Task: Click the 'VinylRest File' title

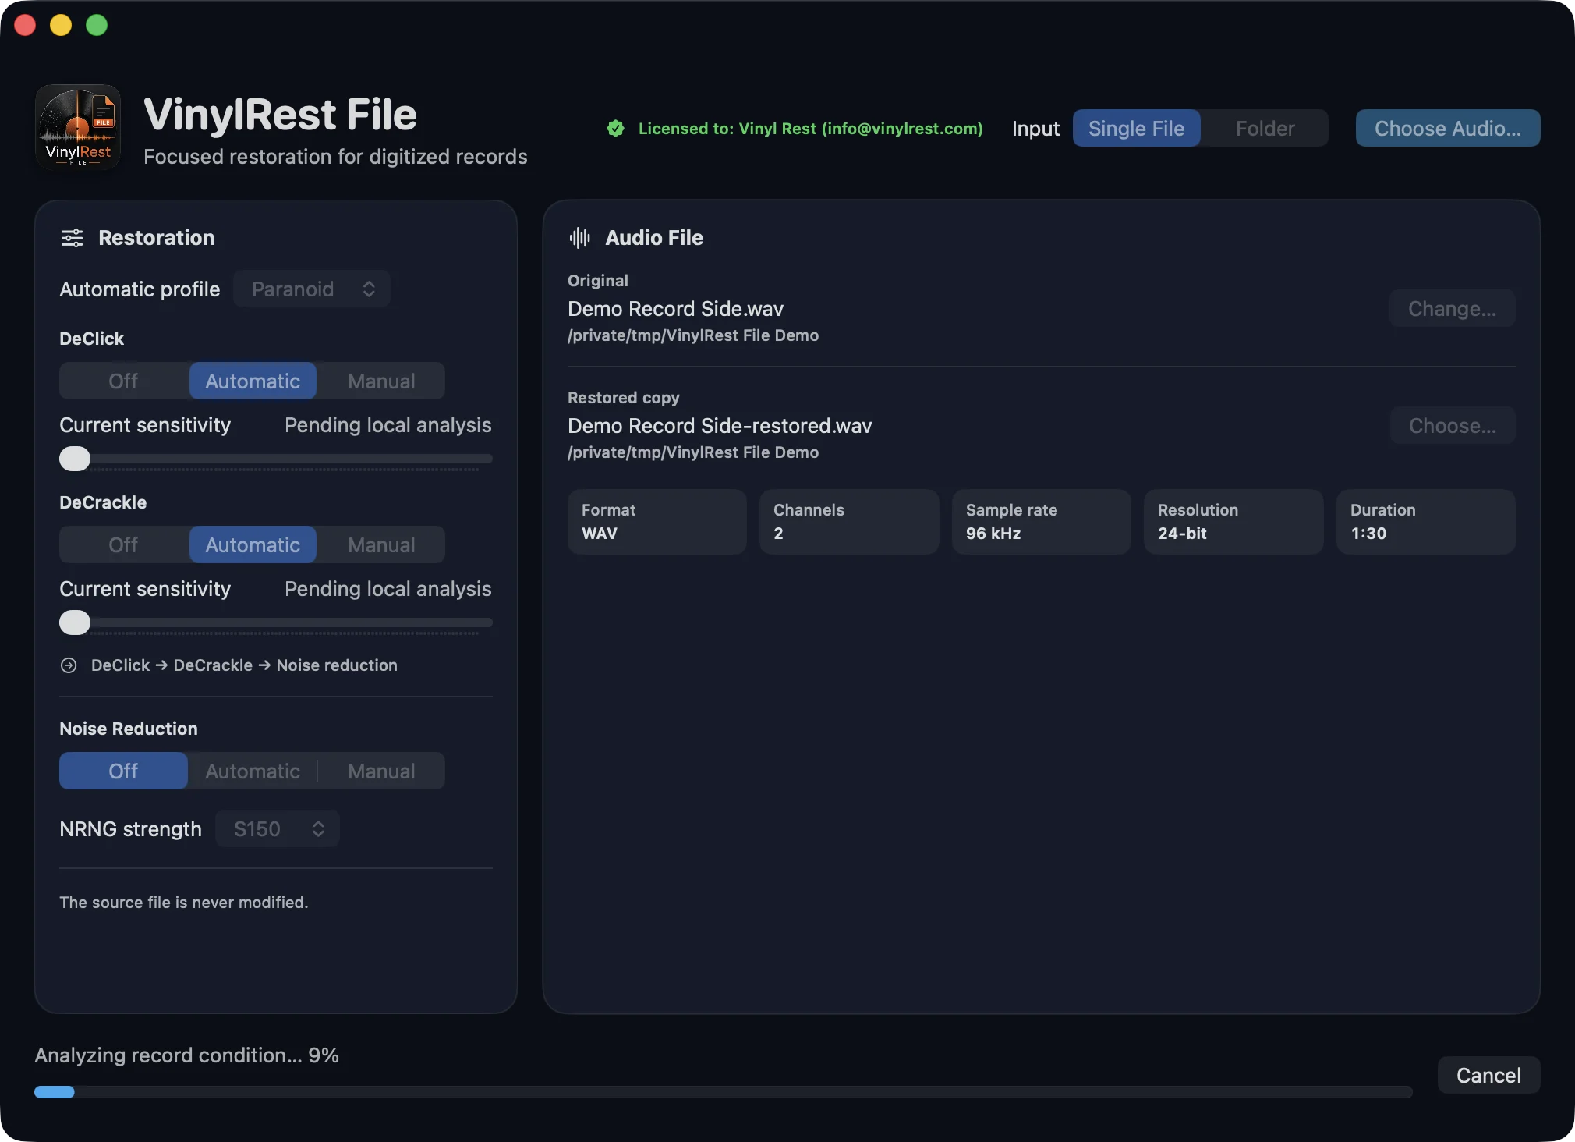Action: [280, 115]
